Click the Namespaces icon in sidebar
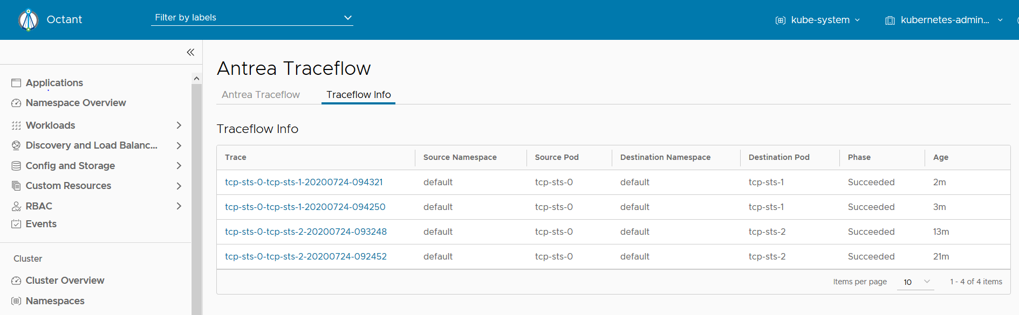The image size is (1019, 315). (x=16, y=301)
